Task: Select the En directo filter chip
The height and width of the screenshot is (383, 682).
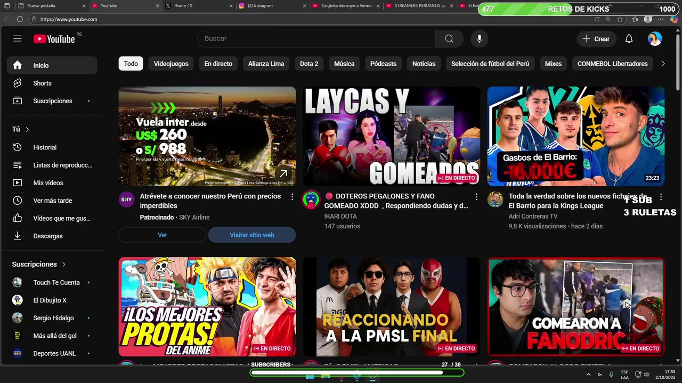Action: click(x=218, y=64)
